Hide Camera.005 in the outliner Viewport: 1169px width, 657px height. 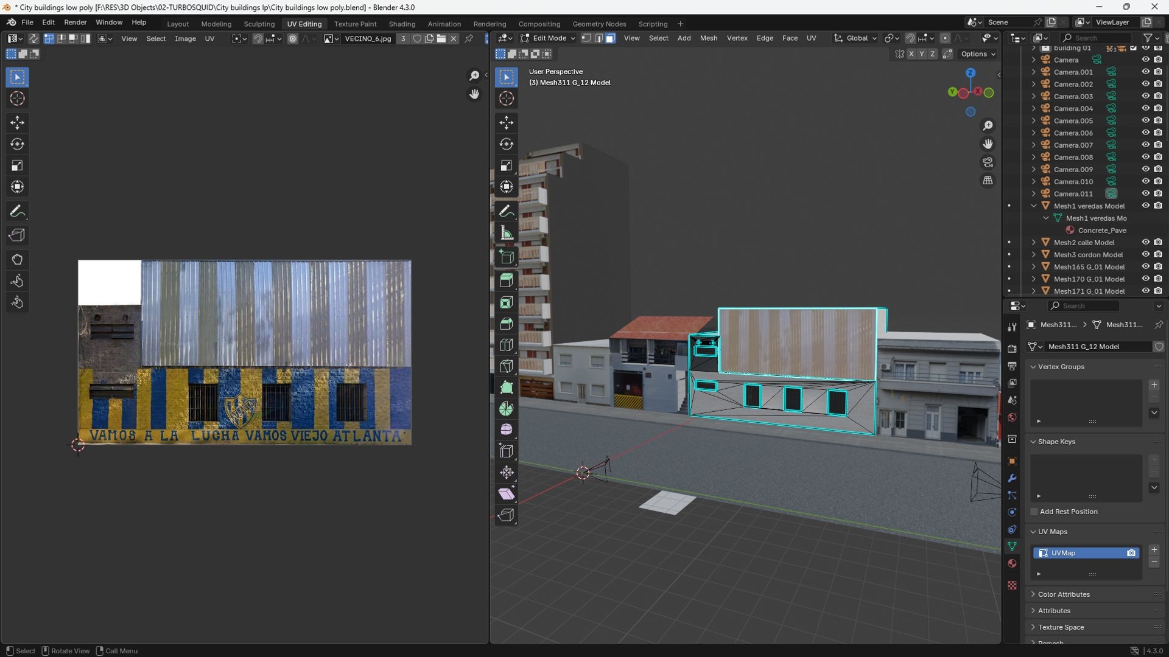pyautogui.click(x=1145, y=120)
